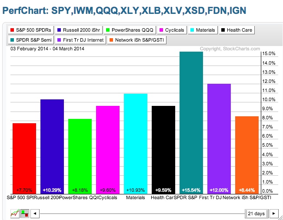The image size is (283, 220).
Task: Click the +12.00% value label
Action: [x=219, y=190]
